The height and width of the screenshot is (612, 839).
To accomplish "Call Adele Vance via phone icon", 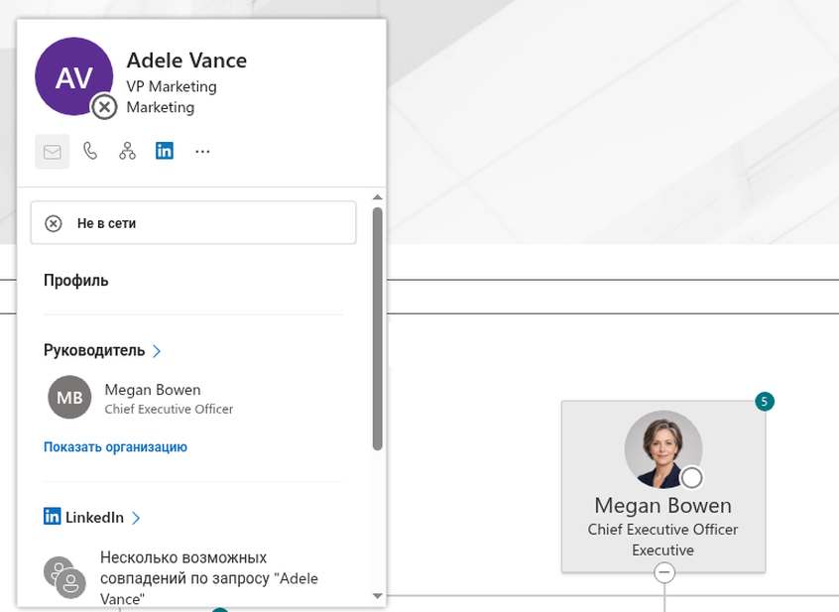I will point(90,152).
